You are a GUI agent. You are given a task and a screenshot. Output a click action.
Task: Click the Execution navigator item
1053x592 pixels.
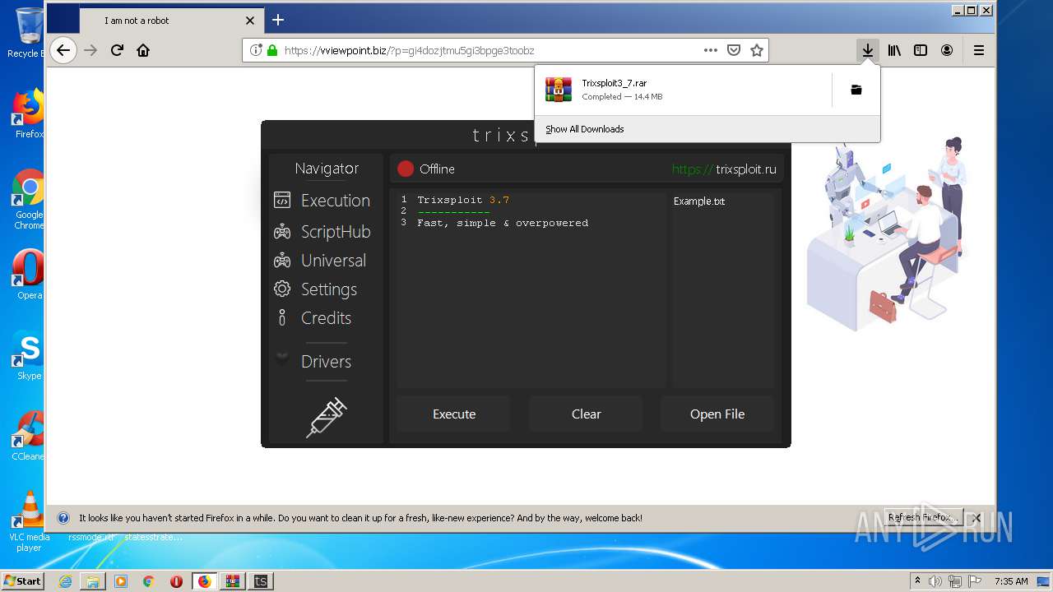(x=322, y=201)
